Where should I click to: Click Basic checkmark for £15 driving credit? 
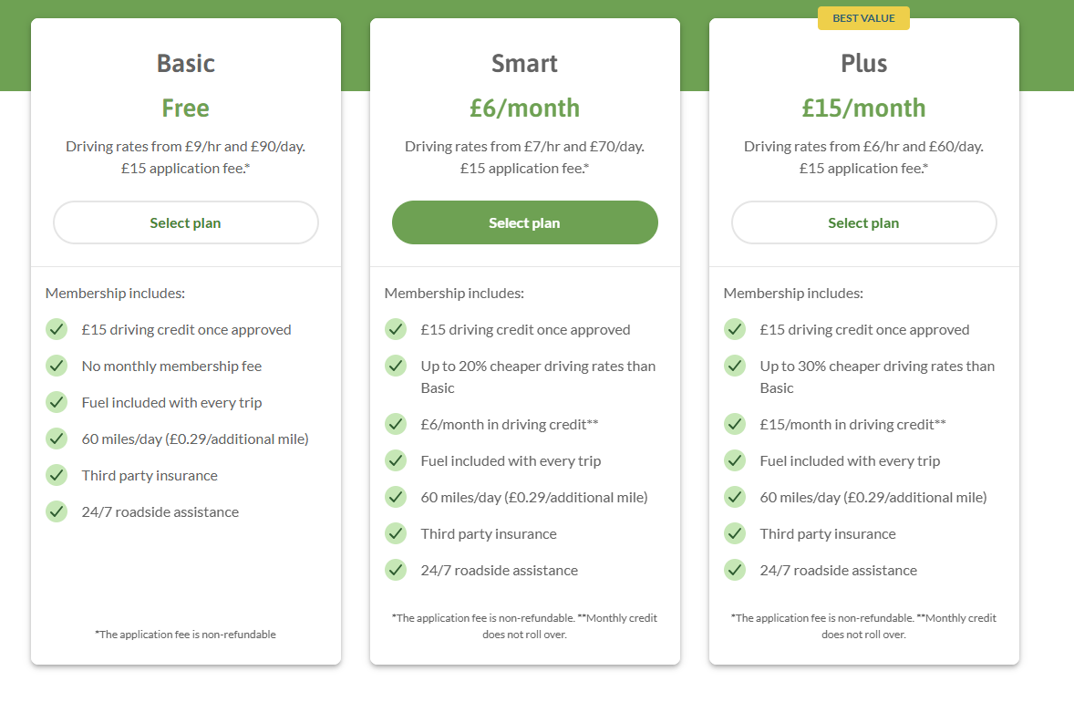tap(57, 329)
